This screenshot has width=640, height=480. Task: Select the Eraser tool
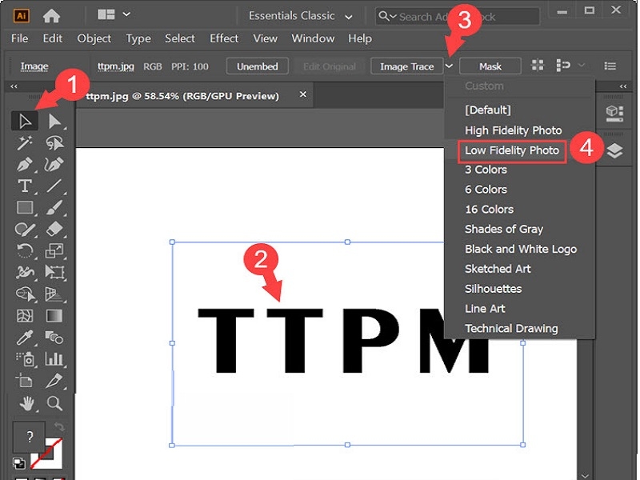coord(54,230)
